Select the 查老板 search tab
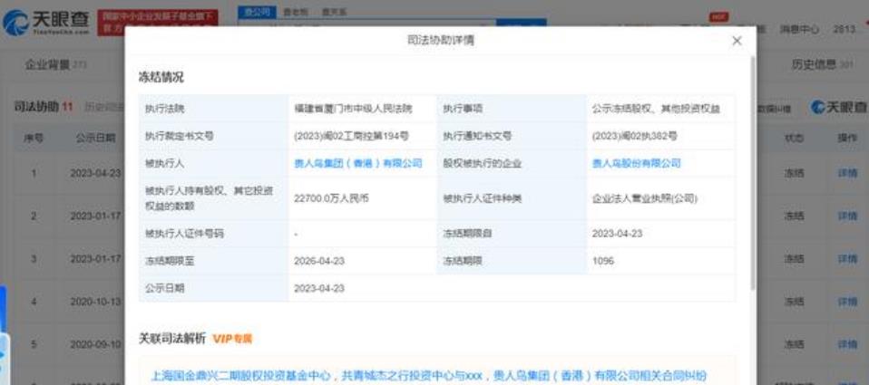Screen dimensions: 869x385 [x=294, y=12]
